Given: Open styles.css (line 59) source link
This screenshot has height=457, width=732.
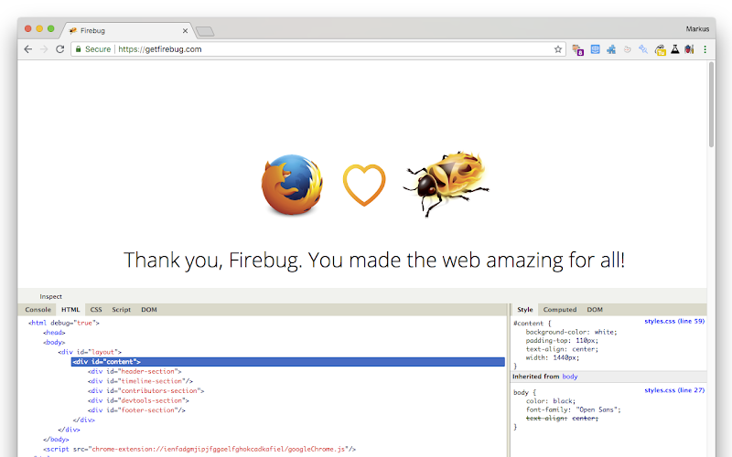Looking at the screenshot, I should [x=674, y=322].
